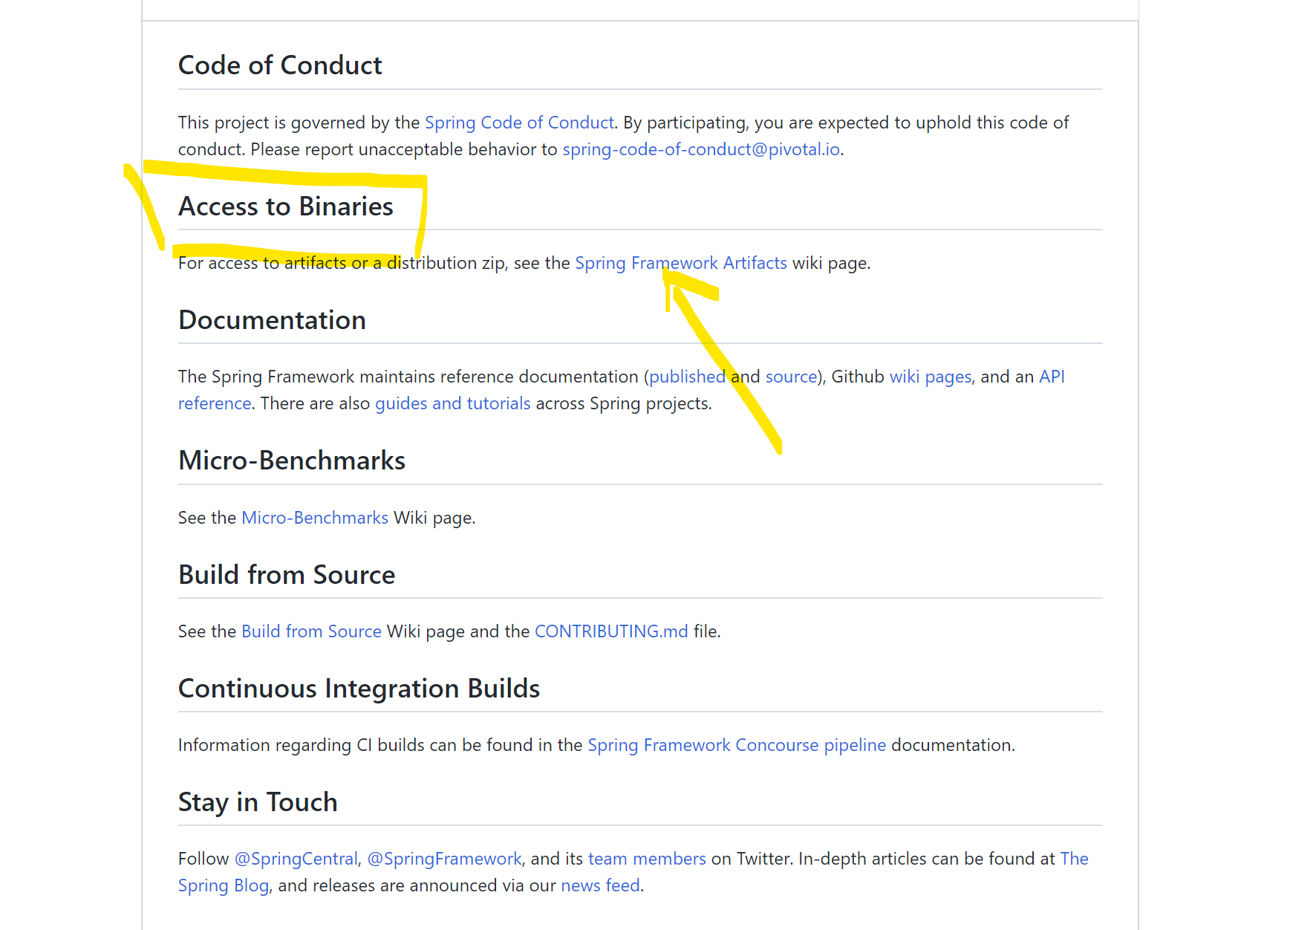Image resolution: width=1313 pixels, height=930 pixels.
Task: Open the guides and tutorials link
Action: [x=453, y=403]
